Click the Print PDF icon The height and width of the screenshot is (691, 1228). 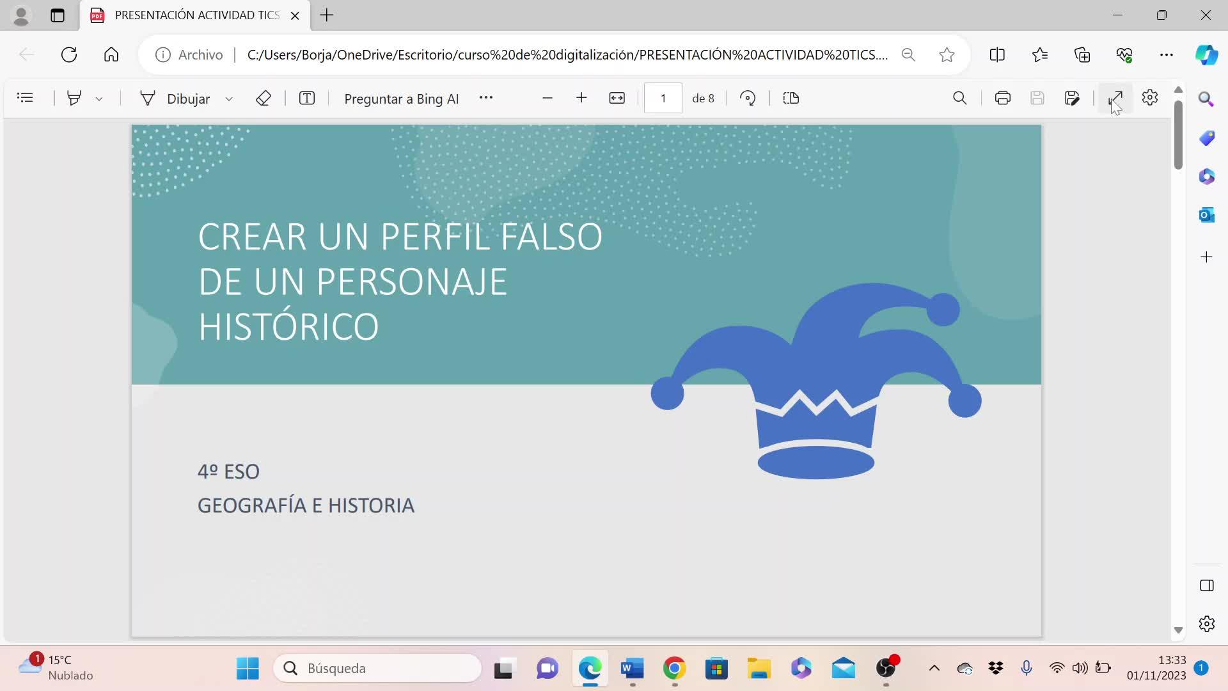[x=1002, y=99]
